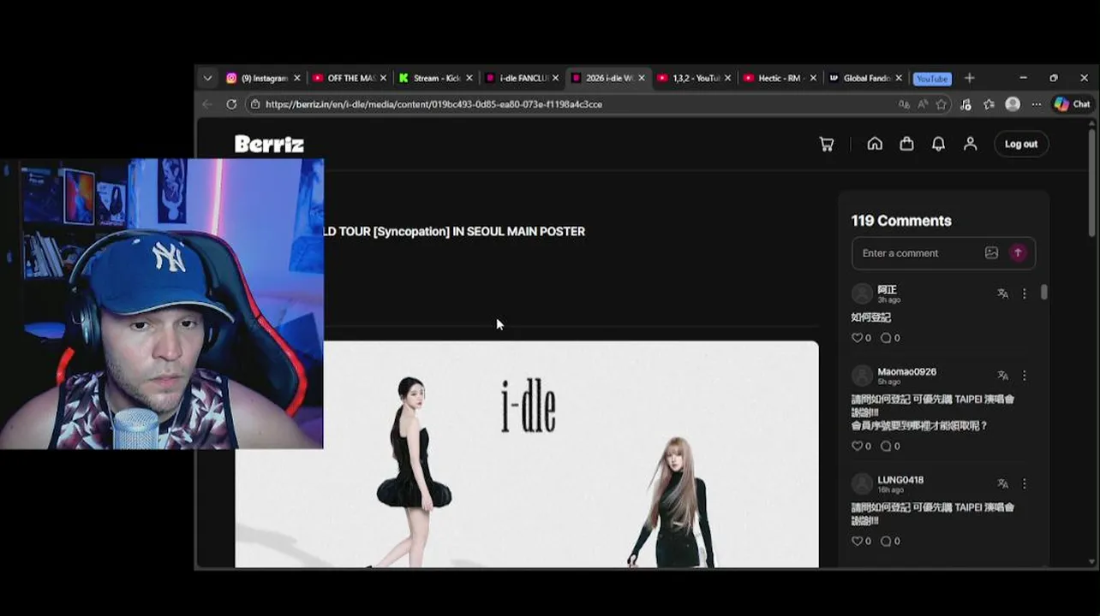Attach an image to the comment
The image size is (1100, 616).
991,252
